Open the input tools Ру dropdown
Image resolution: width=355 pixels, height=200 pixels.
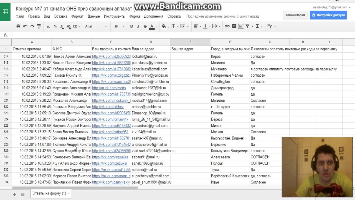pos(271,26)
